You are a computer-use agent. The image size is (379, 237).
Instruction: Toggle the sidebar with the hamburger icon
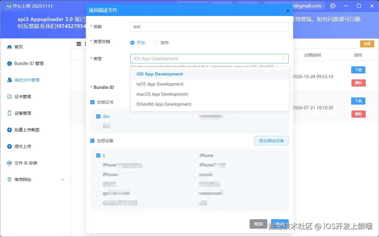(x=79, y=44)
